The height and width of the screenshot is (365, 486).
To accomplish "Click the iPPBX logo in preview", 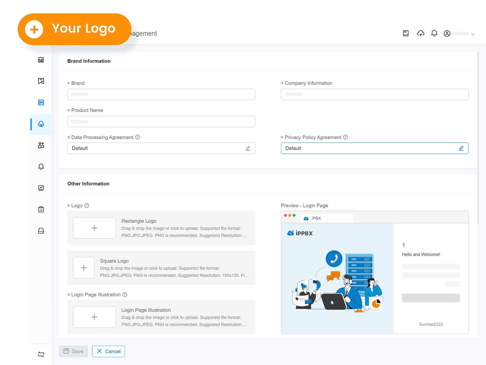I will 300,233.
